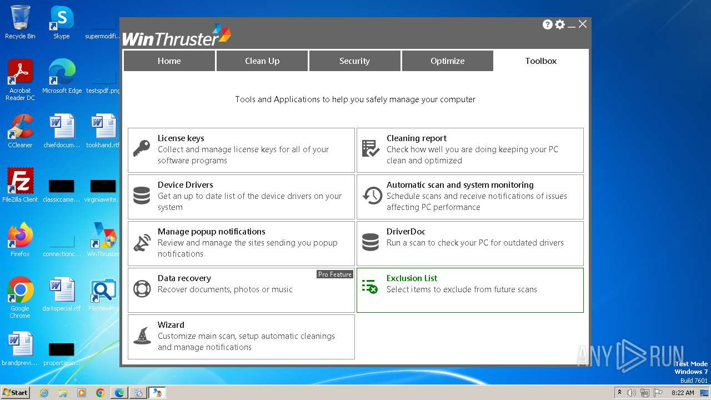Viewport: 711px width, 400px height.
Task: Select CCleaner desktop shortcut
Action: (x=20, y=131)
